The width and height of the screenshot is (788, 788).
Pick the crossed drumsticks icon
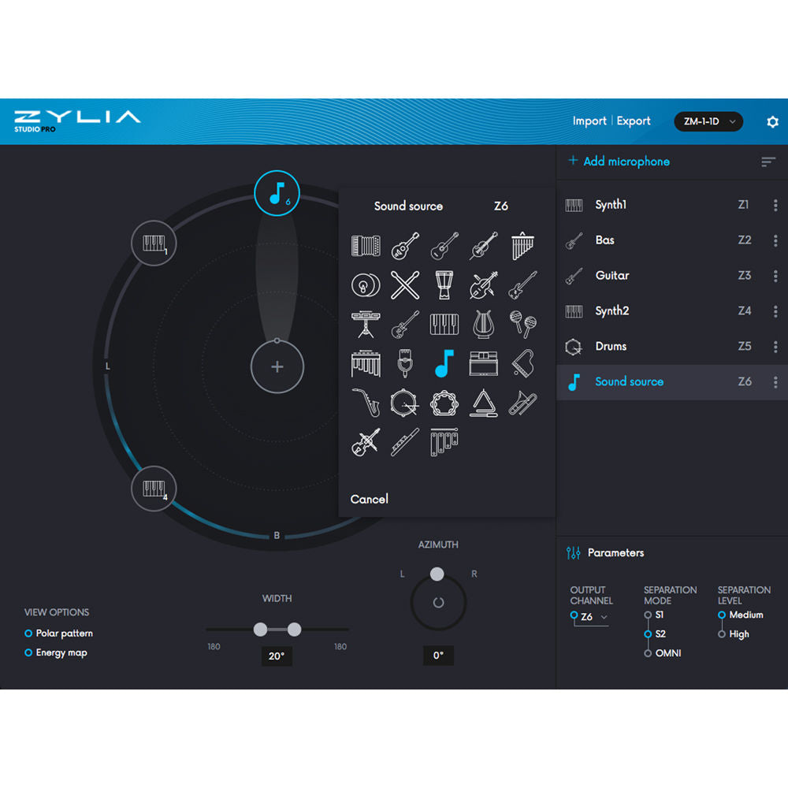tap(405, 284)
